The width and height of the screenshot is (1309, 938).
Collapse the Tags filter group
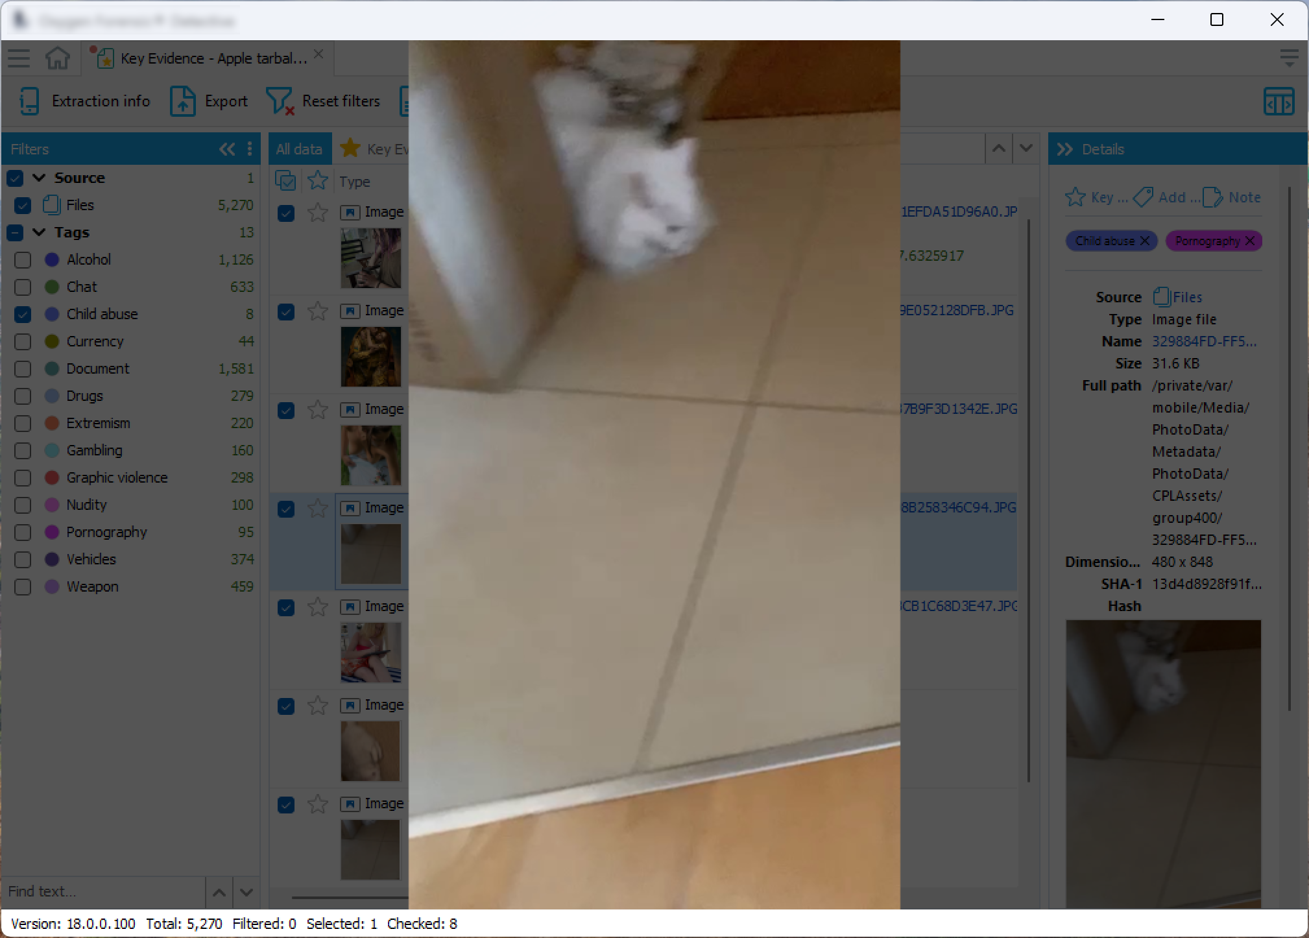(39, 232)
